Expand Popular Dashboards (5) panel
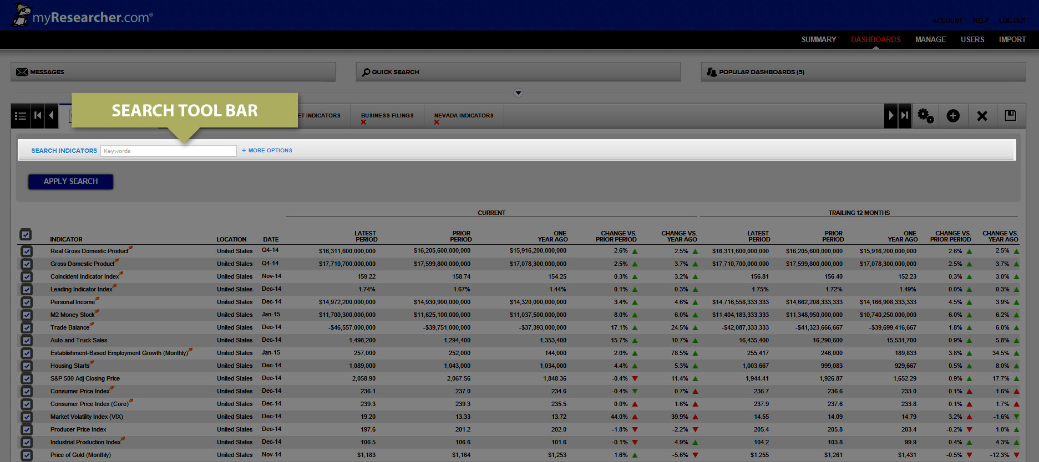Screen dimensions: 1039x462 pyautogui.click(x=863, y=72)
